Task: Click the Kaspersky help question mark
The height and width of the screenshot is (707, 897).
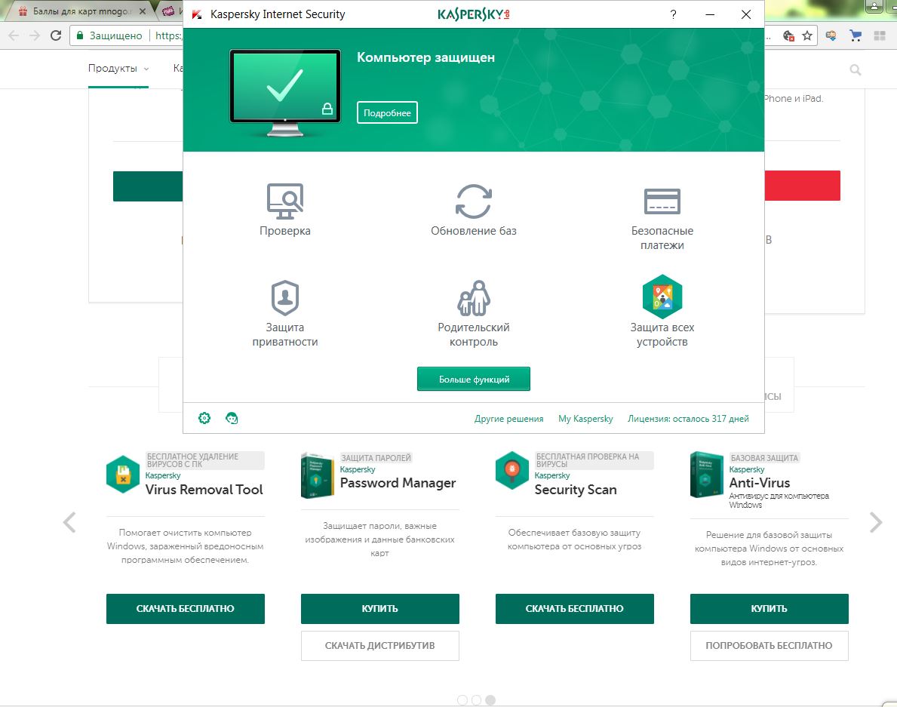Action: 674,14
